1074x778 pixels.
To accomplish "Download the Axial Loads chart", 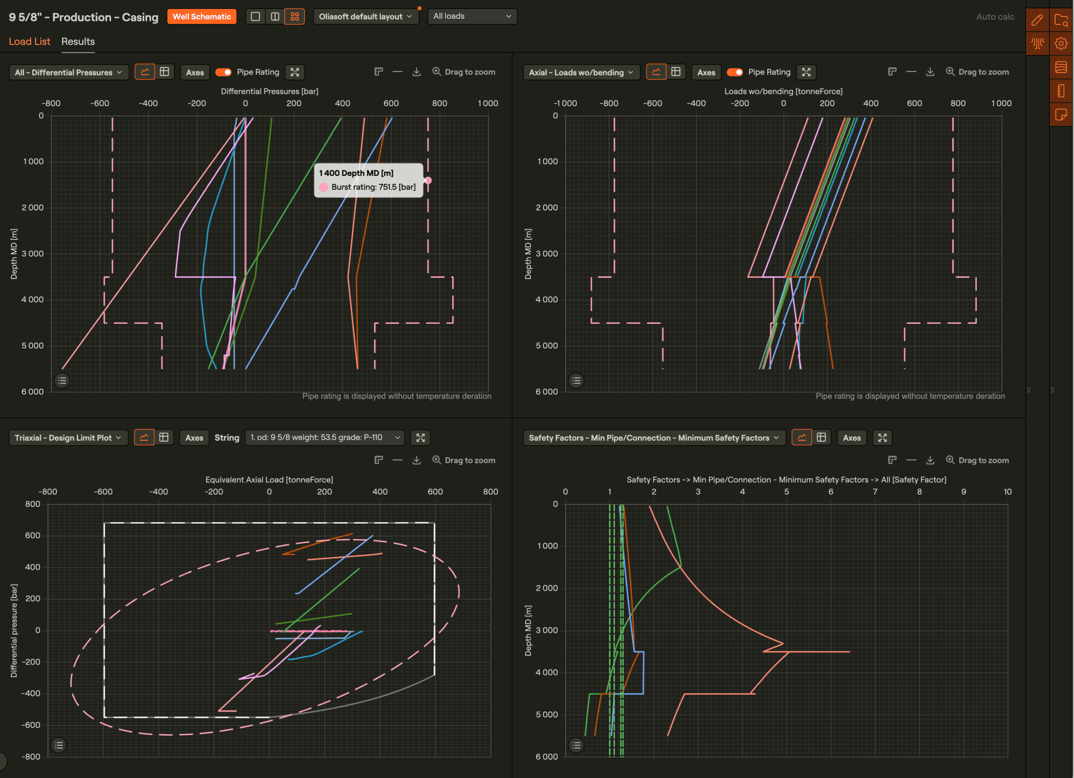I will 930,72.
